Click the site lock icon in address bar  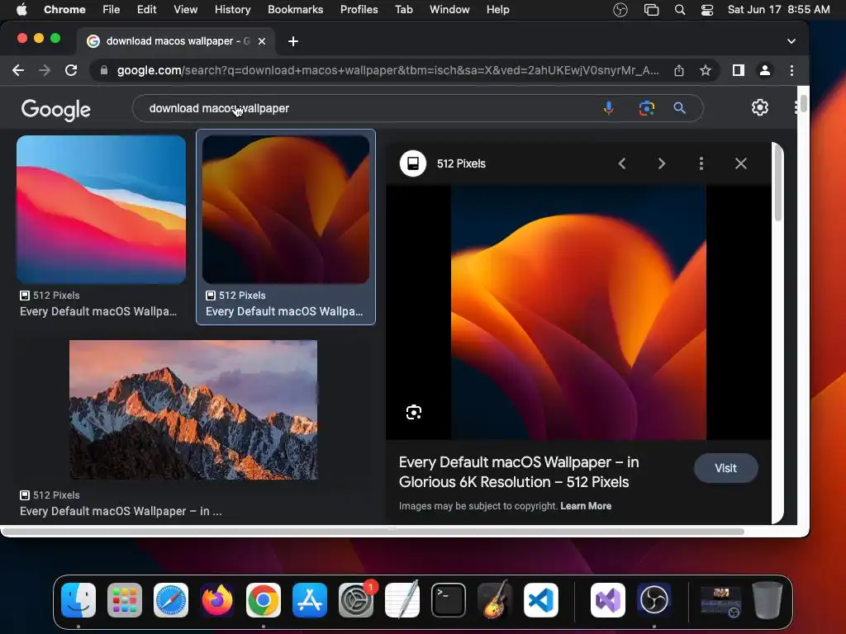[x=103, y=70]
